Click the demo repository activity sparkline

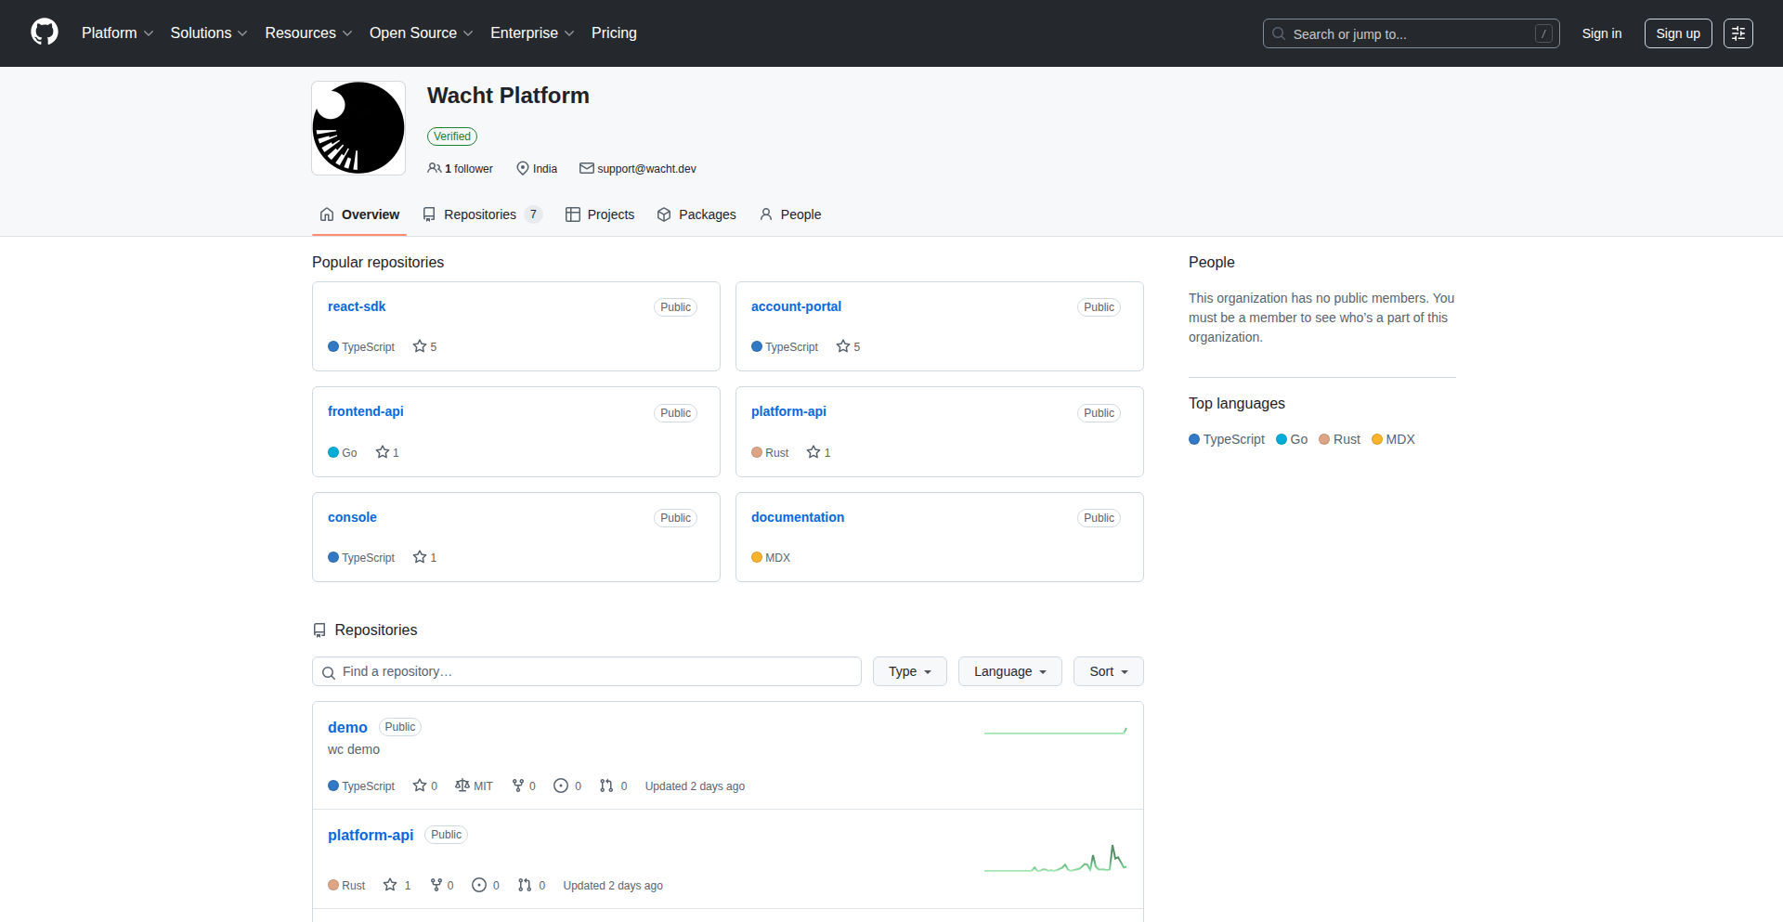pyautogui.click(x=1056, y=731)
